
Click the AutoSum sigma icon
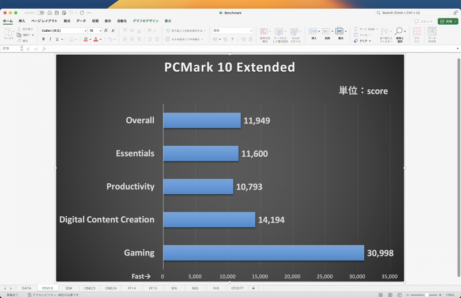click(x=356, y=29)
